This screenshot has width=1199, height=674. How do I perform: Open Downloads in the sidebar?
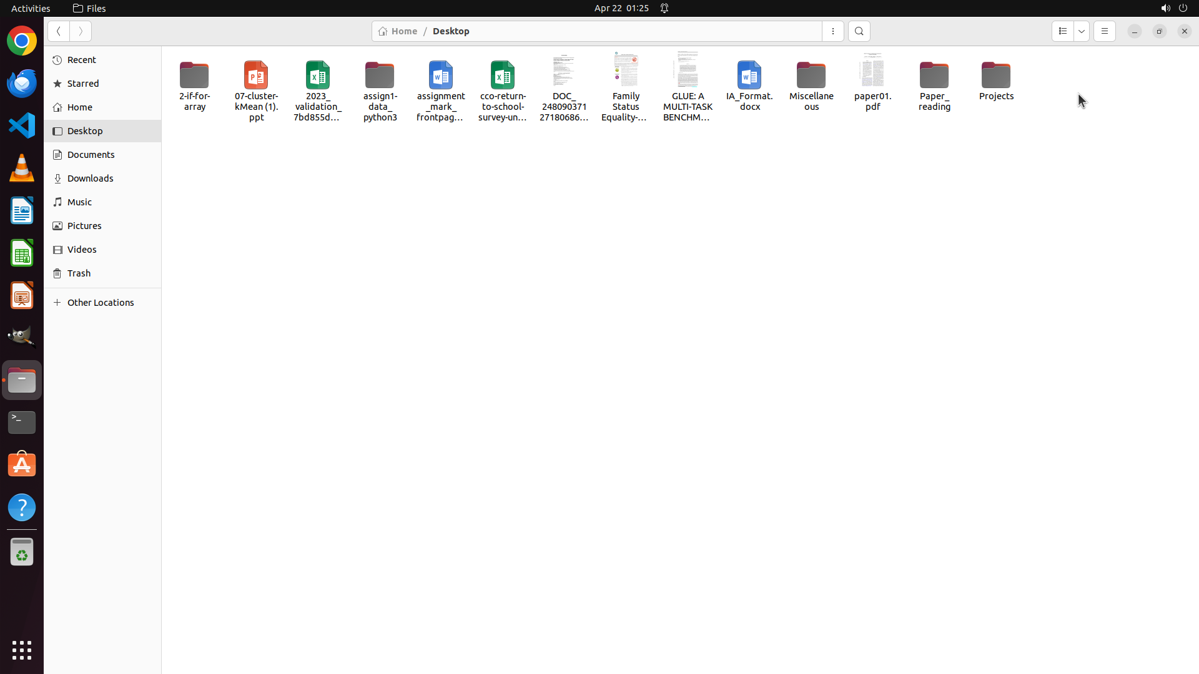click(90, 178)
